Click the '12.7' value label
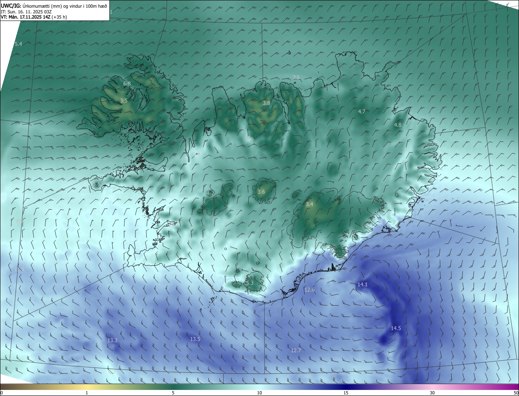The height and width of the screenshot is (396, 519). point(296,351)
